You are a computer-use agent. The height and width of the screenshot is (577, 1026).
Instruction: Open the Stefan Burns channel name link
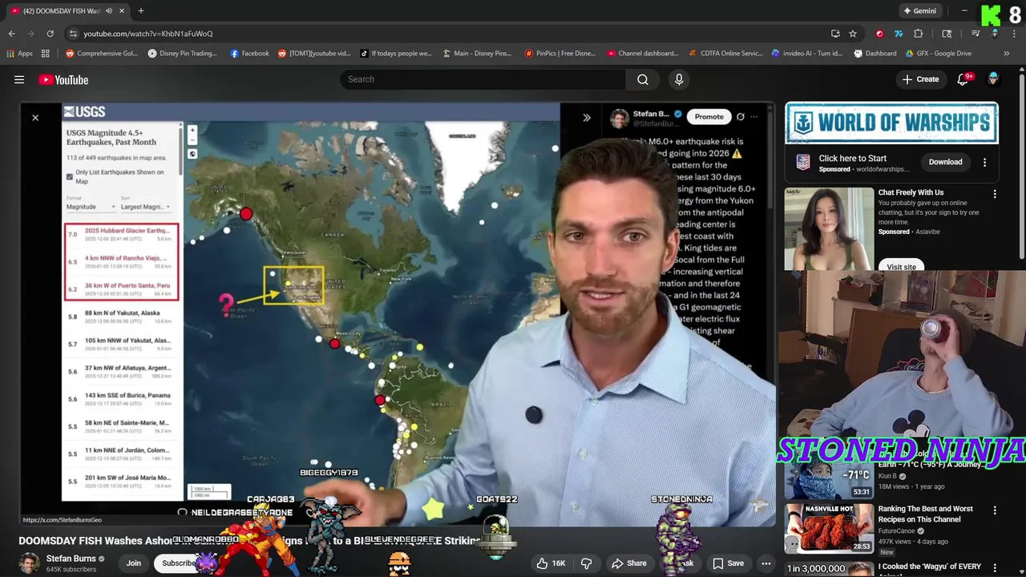(71, 559)
